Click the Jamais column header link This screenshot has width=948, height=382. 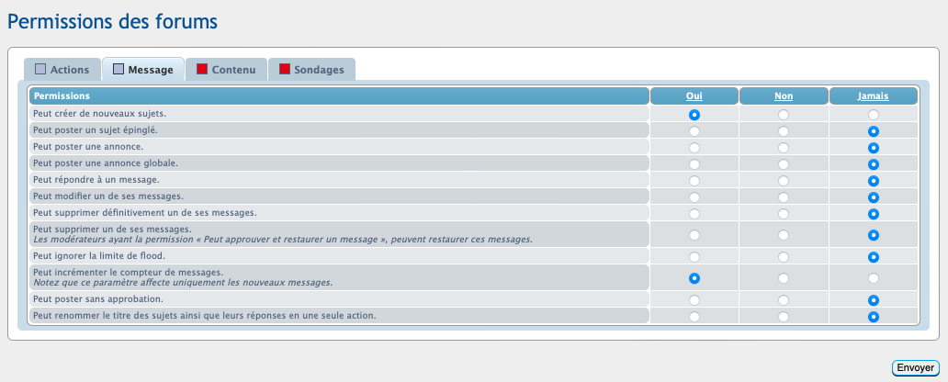873,95
